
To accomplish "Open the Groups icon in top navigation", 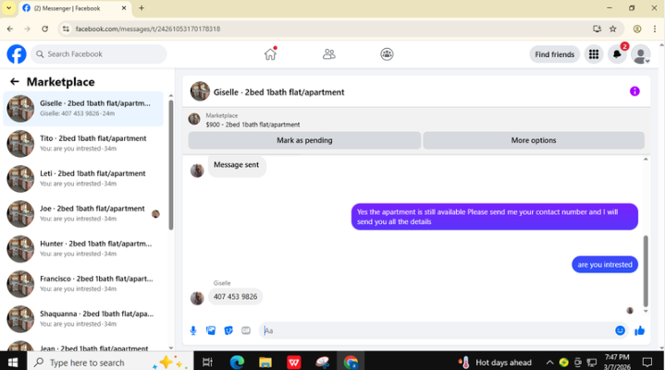I will (387, 54).
